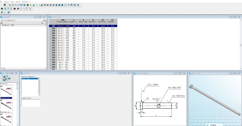
Task: Select row 190 EA 8,5 - 125
Action: [63, 43]
